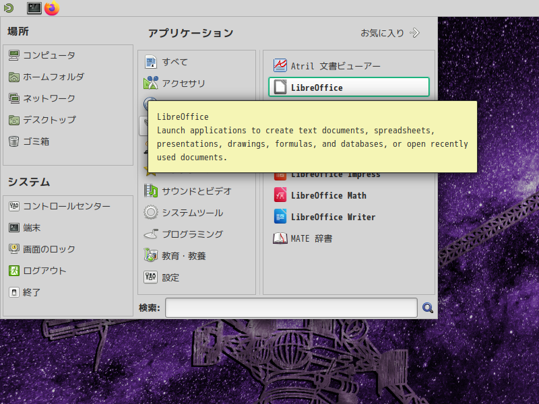Screen dimensions: 539x404
Task: Open デスクトップ desktop folder icon
Action: 13,120
